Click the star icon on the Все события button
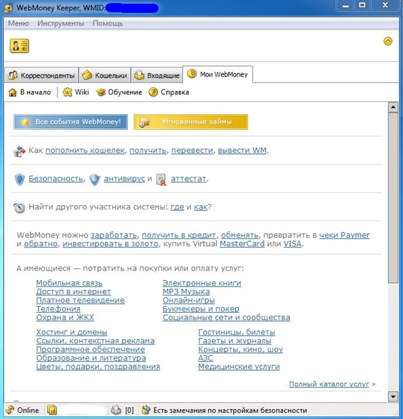Image resolution: width=403 pixels, height=419 pixels. pos(25,122)
